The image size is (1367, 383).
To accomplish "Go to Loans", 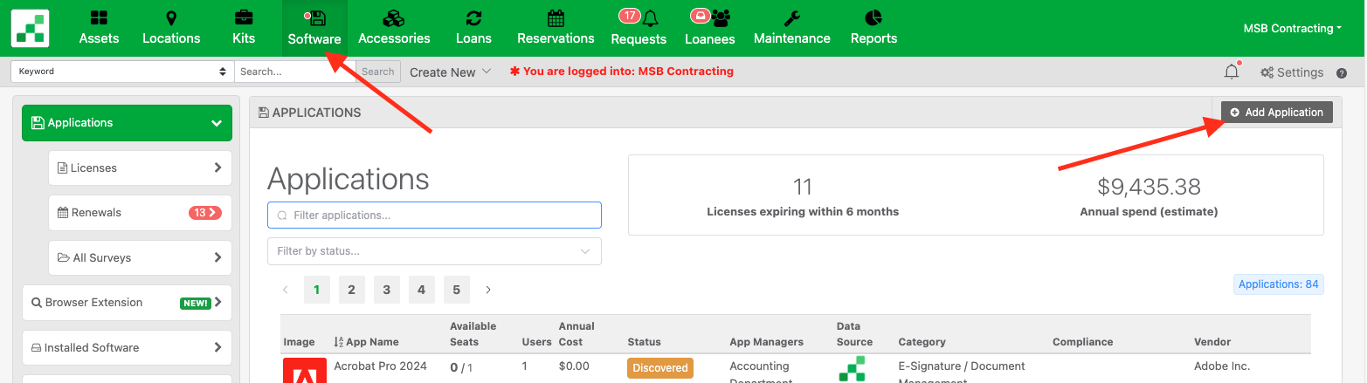I will point(473,28).
